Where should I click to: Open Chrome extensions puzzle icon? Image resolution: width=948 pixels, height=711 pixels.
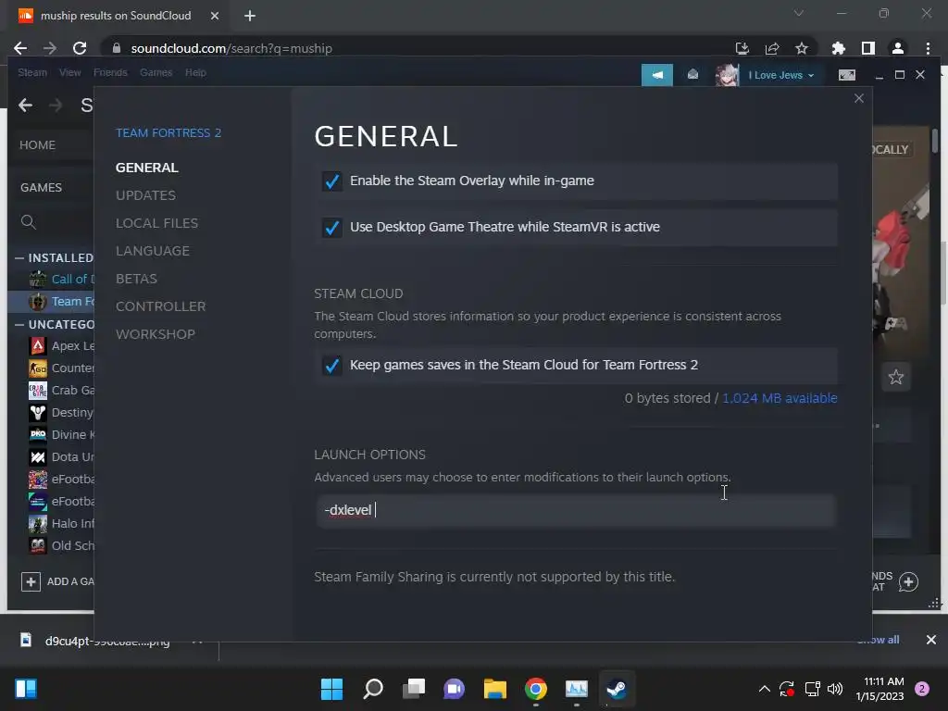point(838,48)
